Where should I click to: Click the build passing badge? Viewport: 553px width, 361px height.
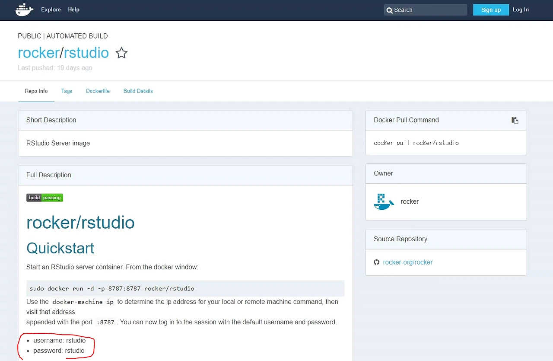(45, 198)
